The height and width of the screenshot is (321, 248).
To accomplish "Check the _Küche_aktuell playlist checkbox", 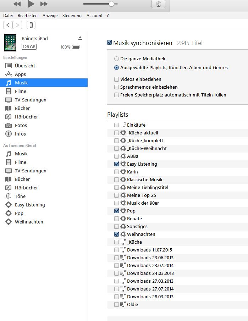I will pyautogui.click(x=116, y=133).
